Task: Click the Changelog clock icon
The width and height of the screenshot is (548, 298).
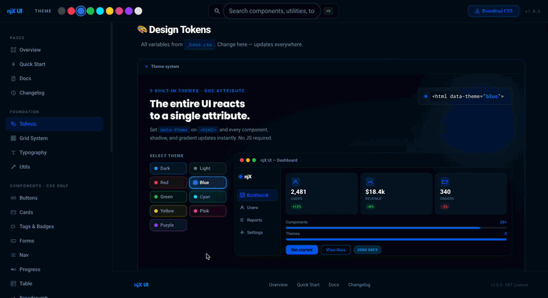Action: (x=13, y=93)
